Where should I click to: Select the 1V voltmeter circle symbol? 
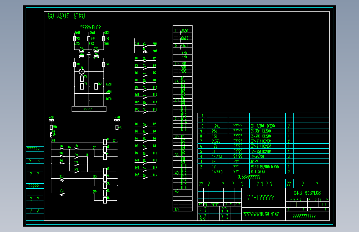click(82, 72)
